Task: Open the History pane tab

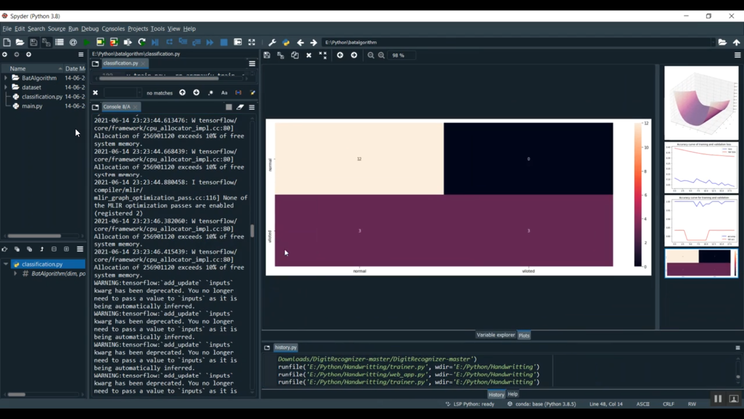Action: tap(496, 395)
